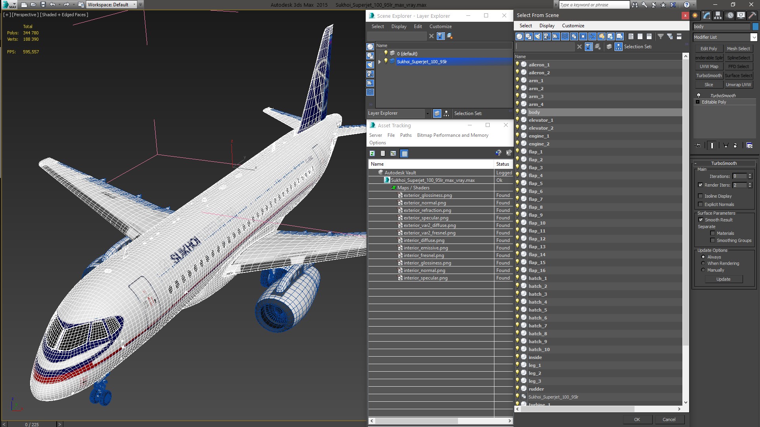Viewport: 760px width, 427px height.
Task: Check Separate by Materials checkbox
Action: [712, 233]
